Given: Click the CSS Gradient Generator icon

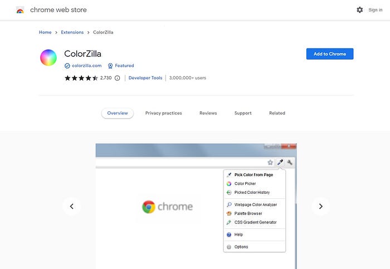Looking at the screenshot, I should (229, 222).
